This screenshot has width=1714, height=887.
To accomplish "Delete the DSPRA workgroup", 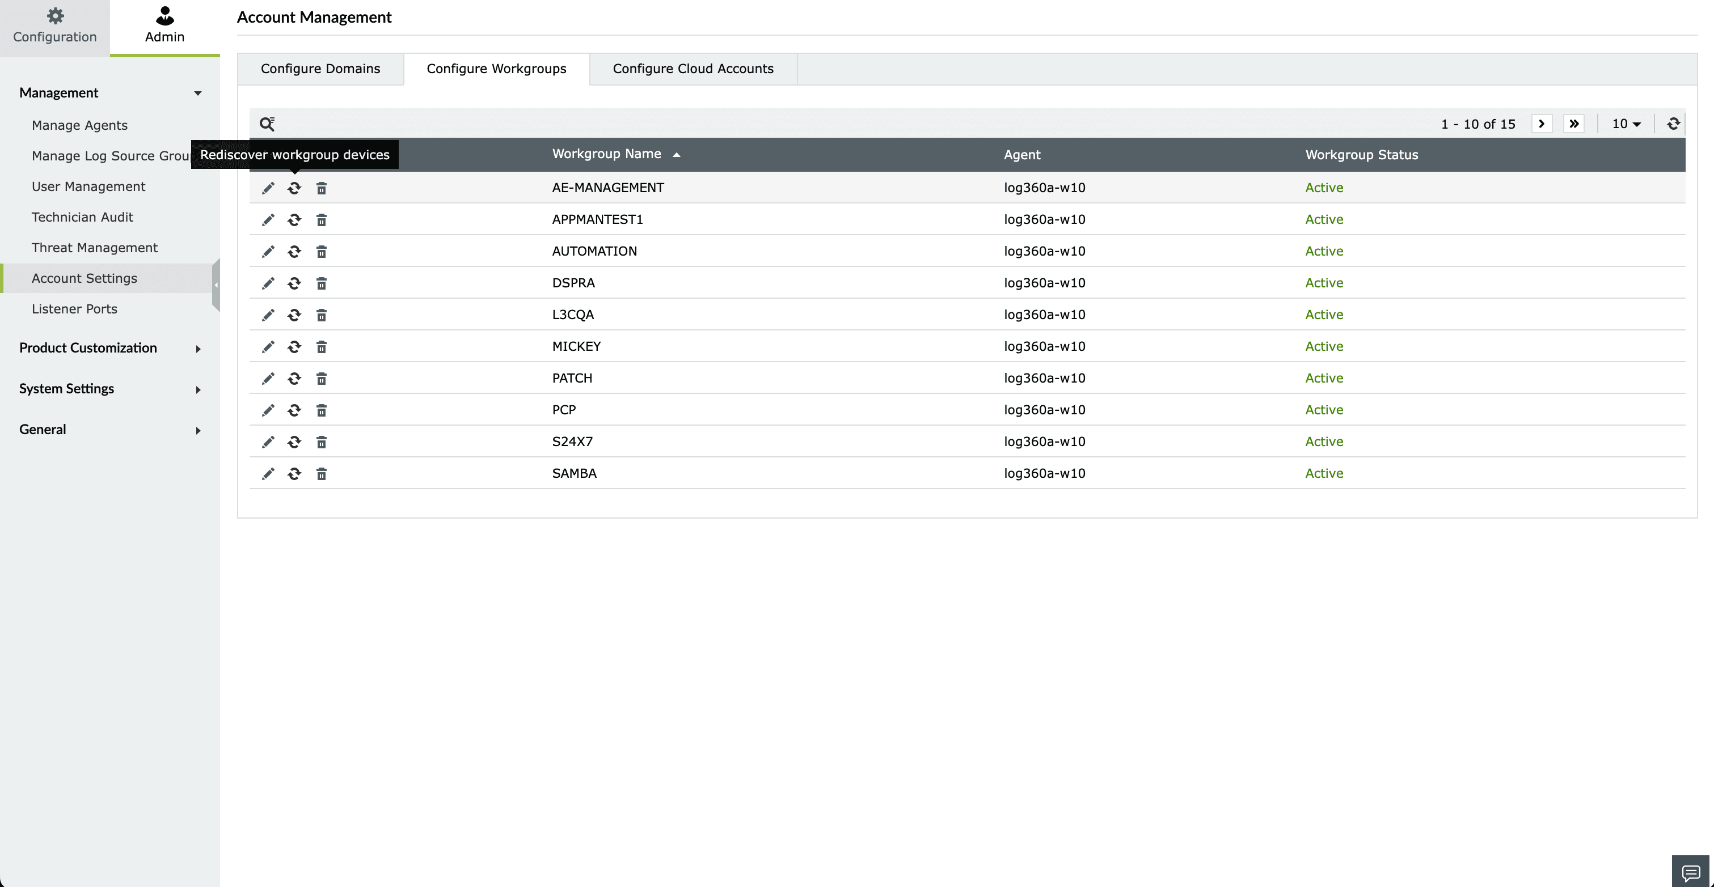I will coord(322,283).
